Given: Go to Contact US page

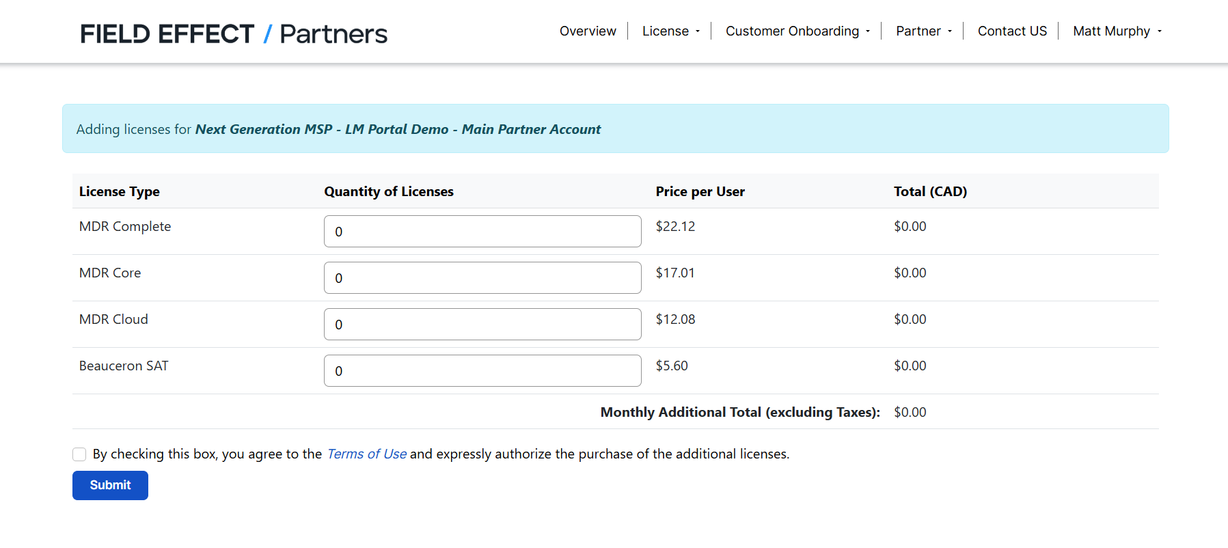Looking at the screenshot, I should click(x=1012, y=31).
